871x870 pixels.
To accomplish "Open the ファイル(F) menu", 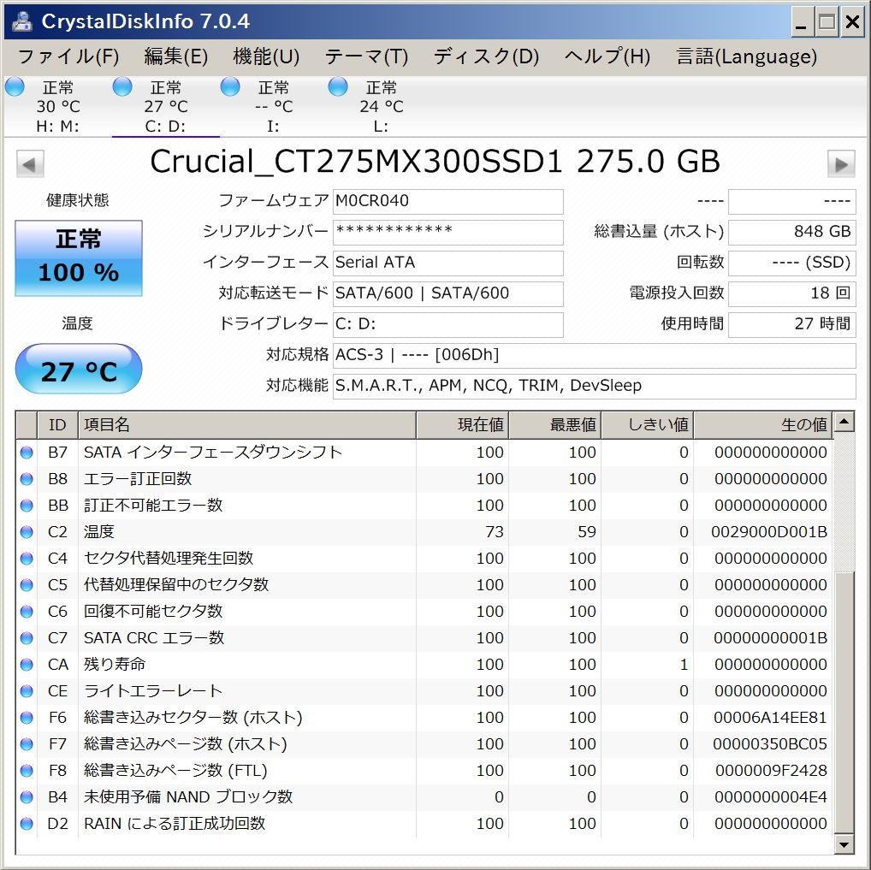I will pyautogui.click(x=68, y=56).
